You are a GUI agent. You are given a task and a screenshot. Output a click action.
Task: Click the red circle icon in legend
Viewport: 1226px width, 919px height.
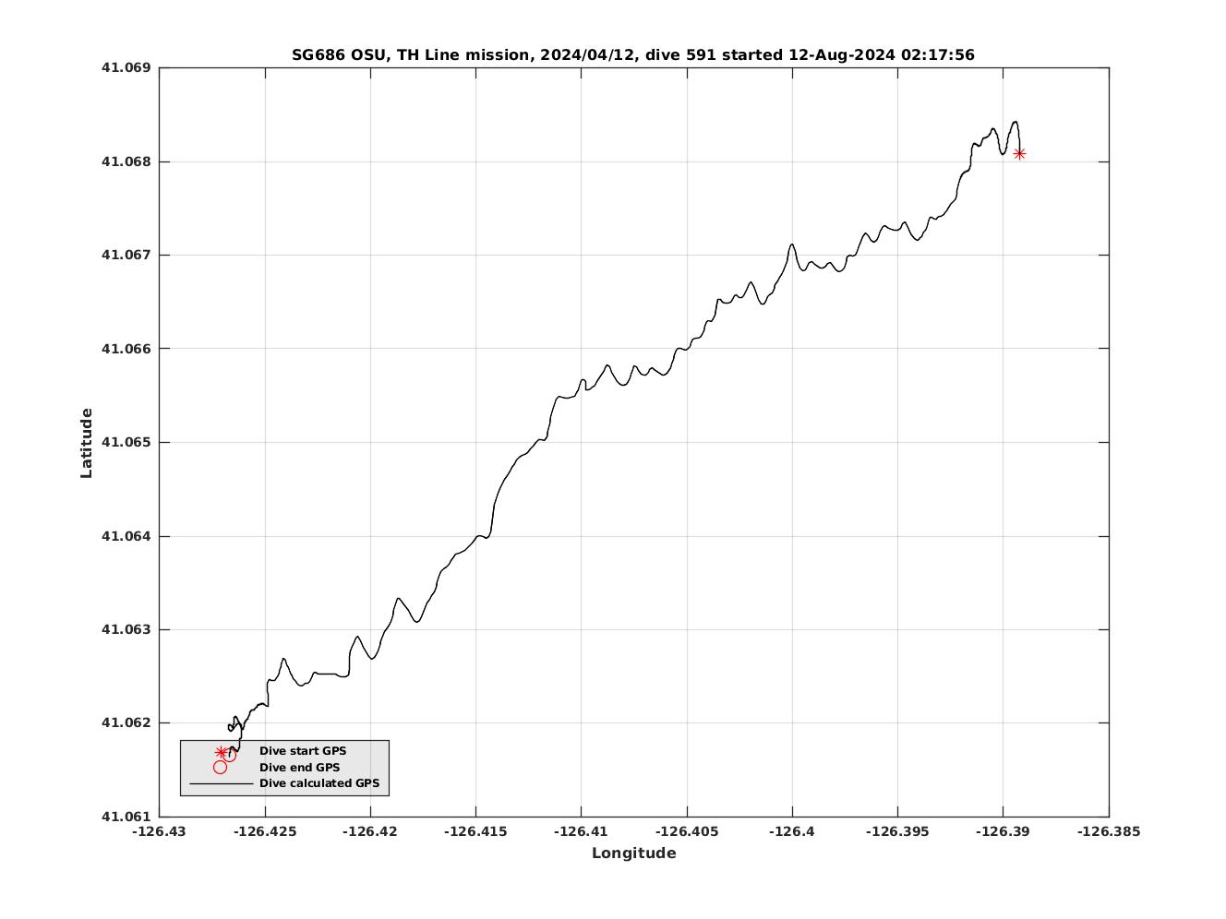click(220, 768)
